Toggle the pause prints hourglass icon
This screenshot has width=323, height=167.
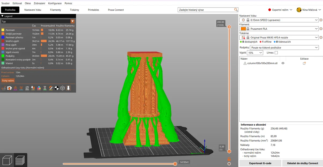click(x=45, y=88)
